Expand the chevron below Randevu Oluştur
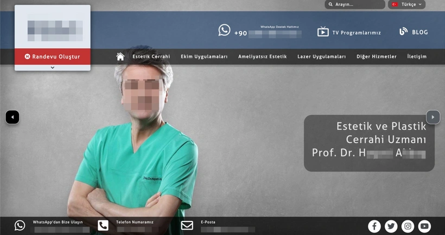Screen dimensions: 445x235 [53, 68]
